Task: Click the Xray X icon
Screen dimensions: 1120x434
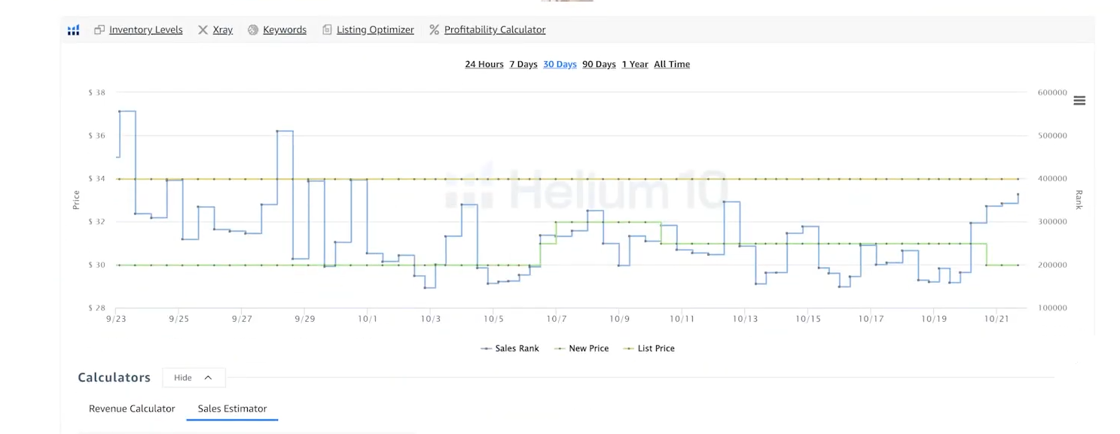Action: point(203,30)
